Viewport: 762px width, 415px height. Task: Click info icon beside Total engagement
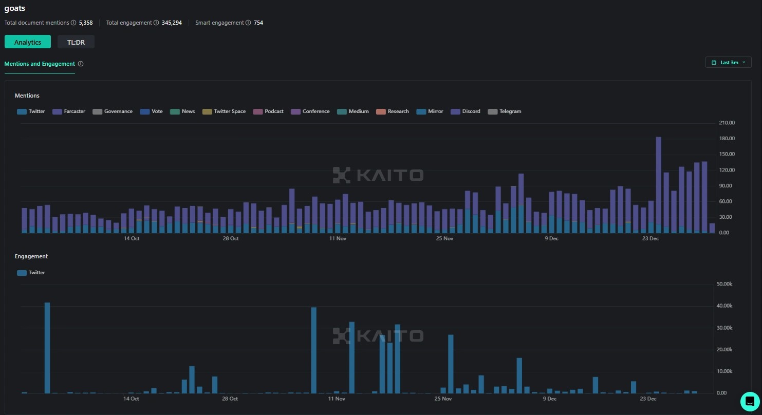(x=156, y=23)
